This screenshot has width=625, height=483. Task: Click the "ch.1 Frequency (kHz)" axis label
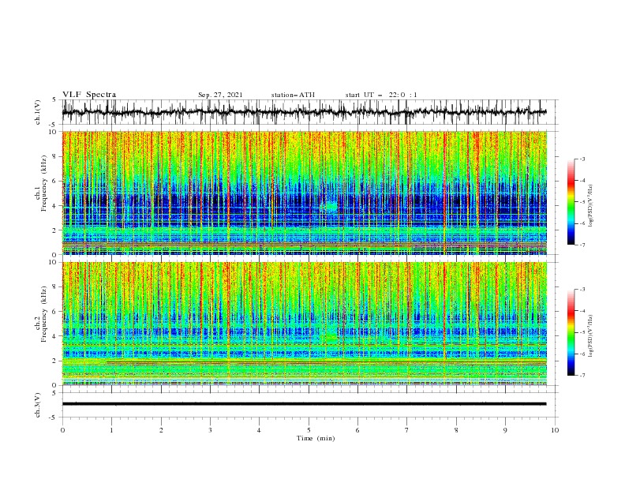tap(41, 185)
